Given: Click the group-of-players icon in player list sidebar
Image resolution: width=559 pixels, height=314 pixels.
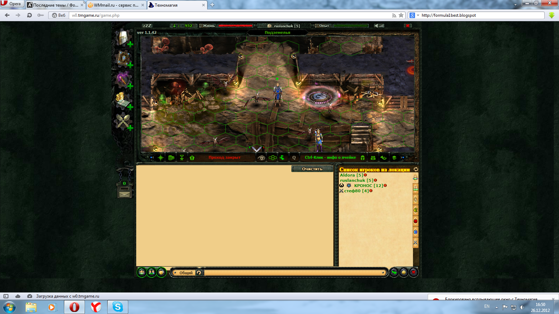Looking at the screenshot, I should pos(415,188).
